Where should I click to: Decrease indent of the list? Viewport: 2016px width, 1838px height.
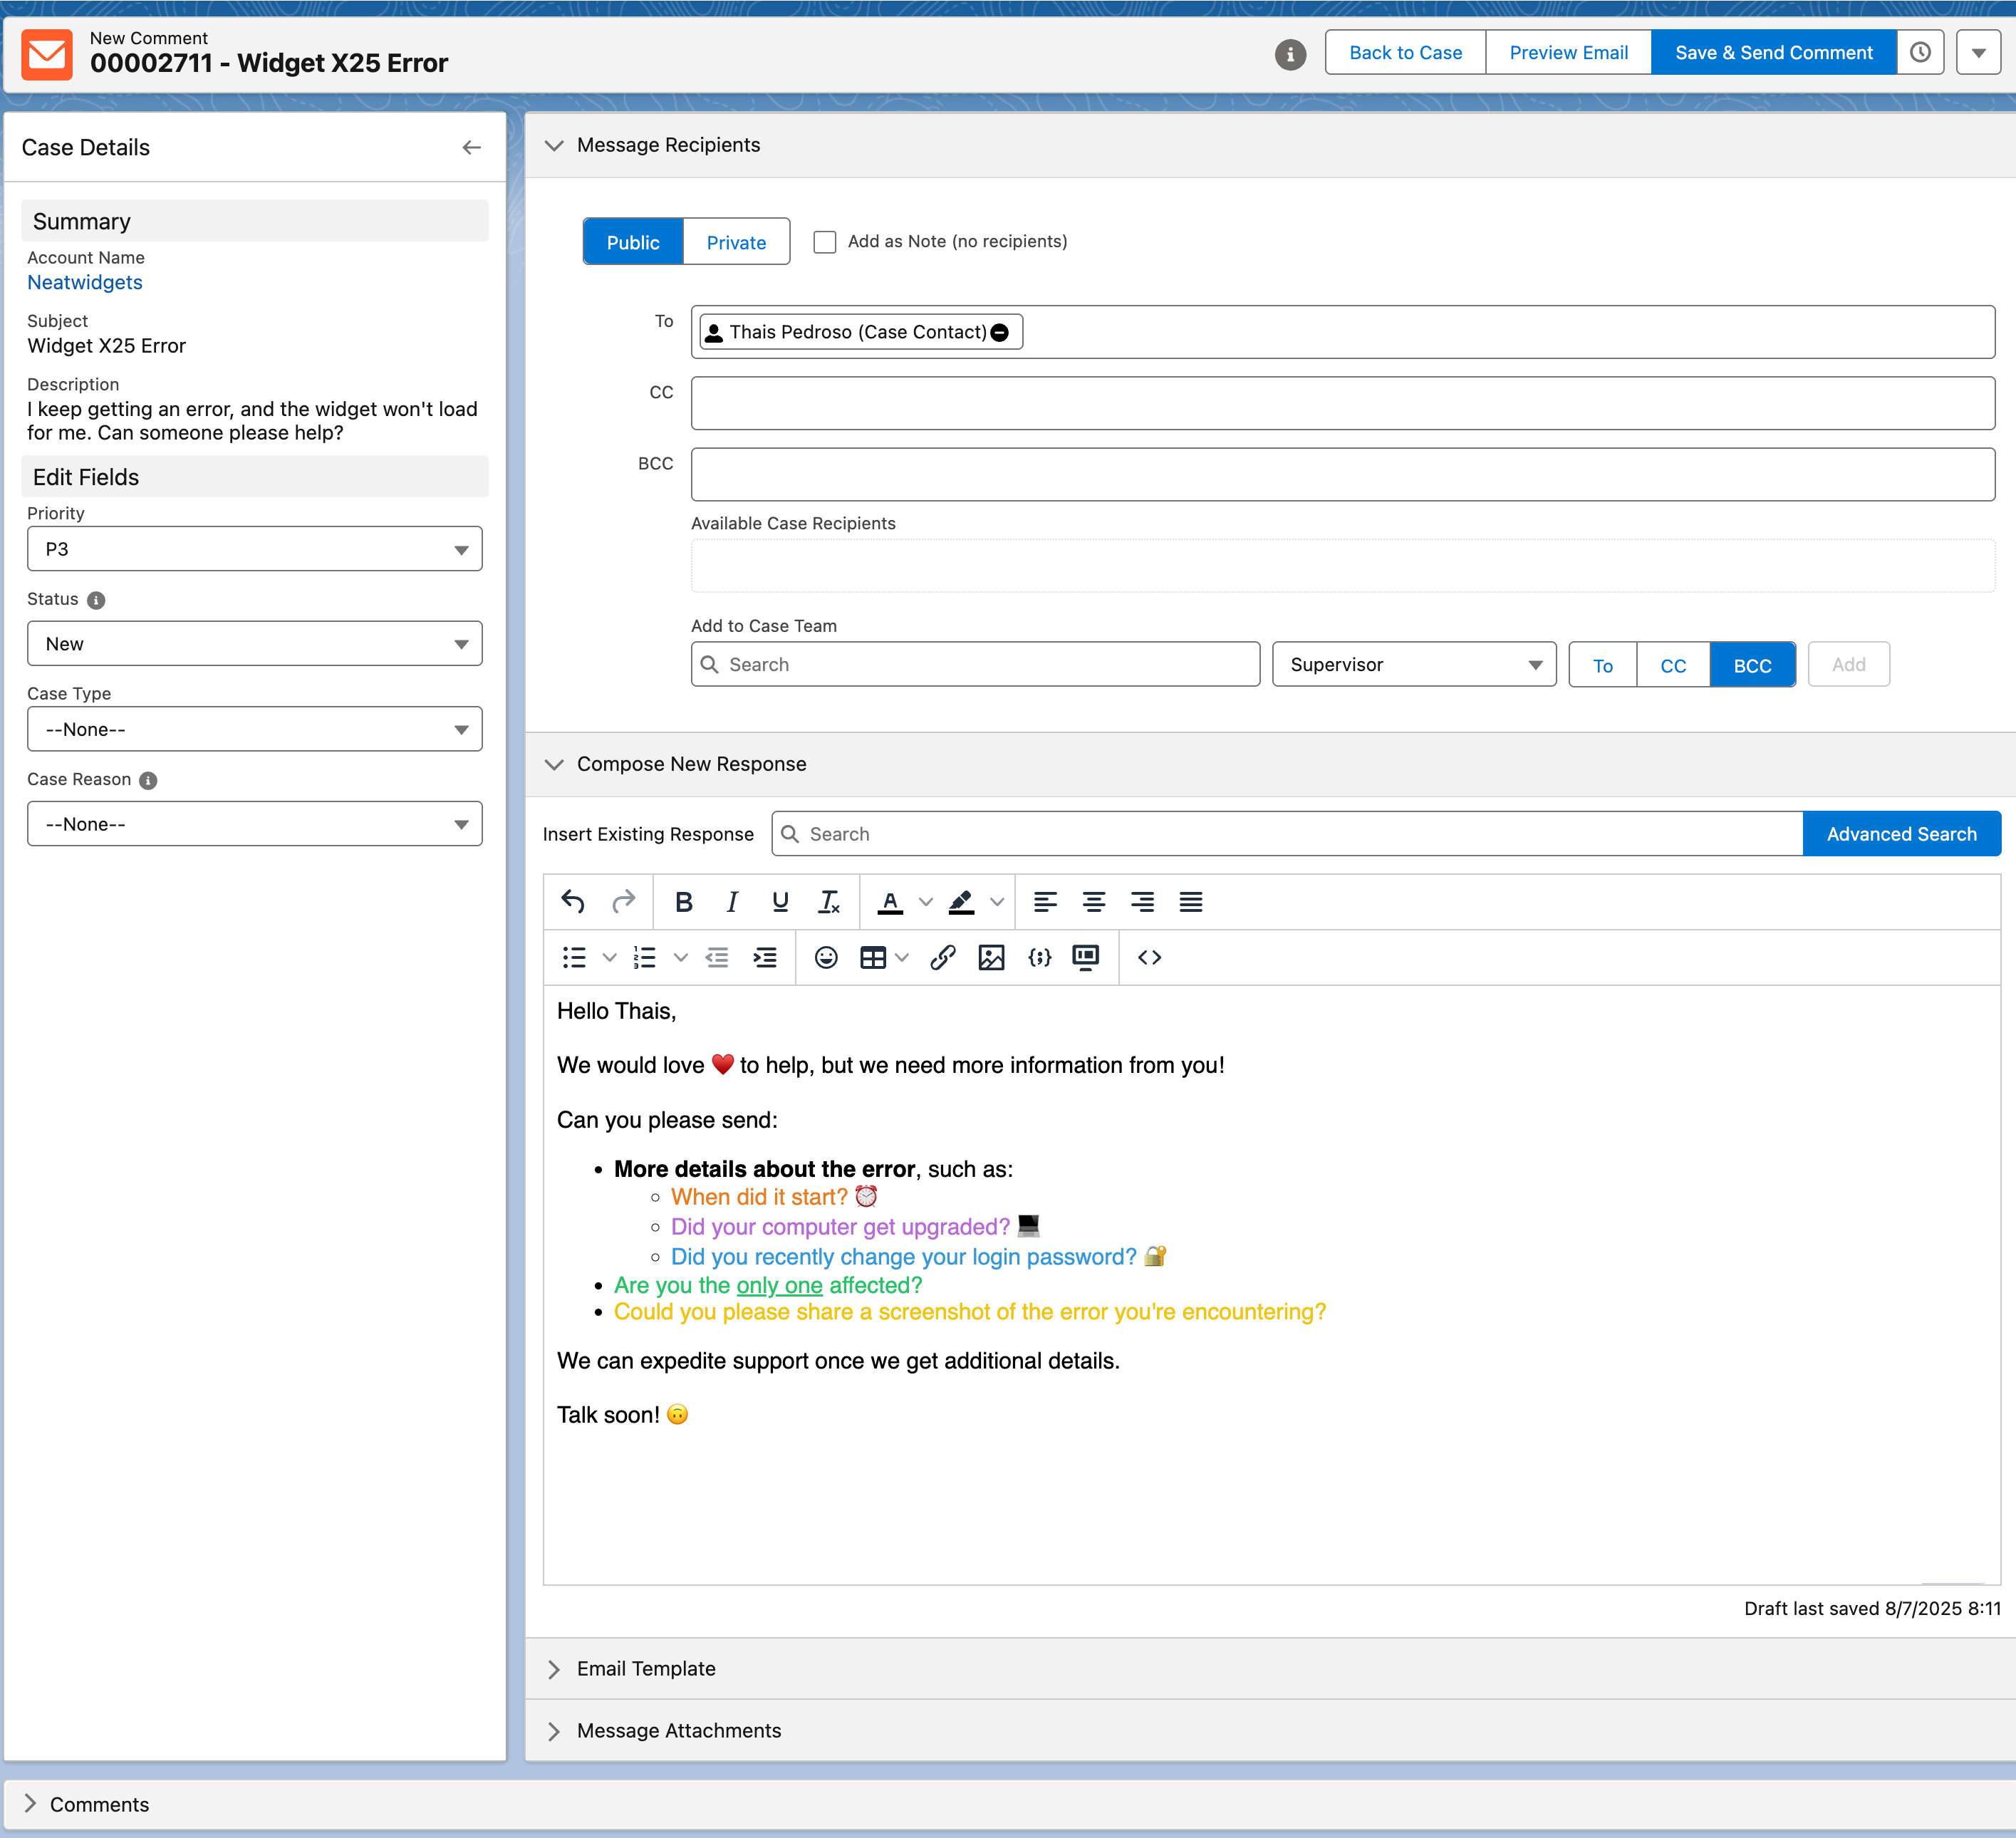[x=717, y=957]
